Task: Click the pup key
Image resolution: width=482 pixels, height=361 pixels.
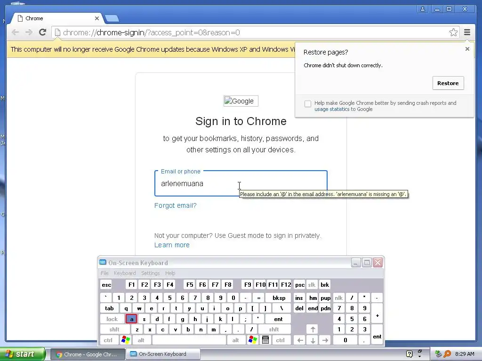Action: pyautogui.click(x=326, y=298)
